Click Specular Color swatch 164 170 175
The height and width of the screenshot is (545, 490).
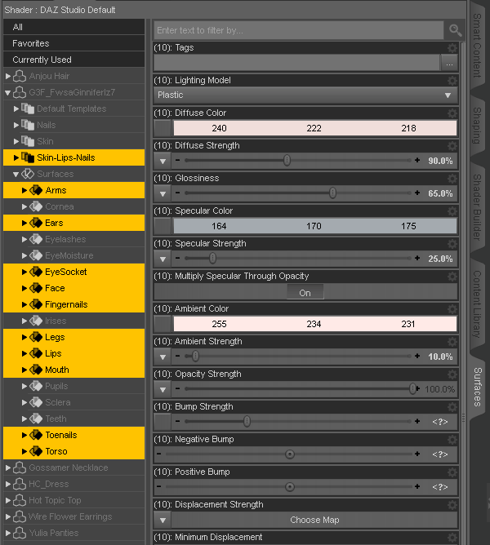coord(315,226)
